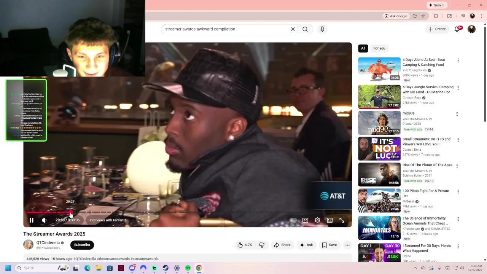Open options for '100 Pilots' video

coord(458,191)
